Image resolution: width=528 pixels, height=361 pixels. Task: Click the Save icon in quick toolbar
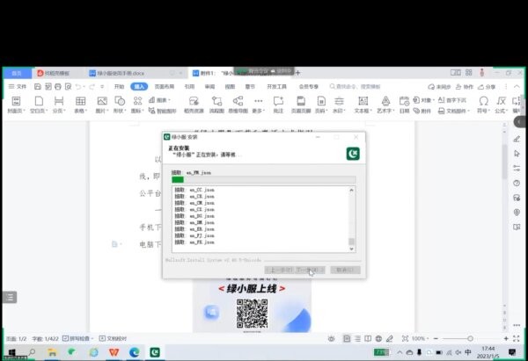pyautogui.click(x=37, y=87)
